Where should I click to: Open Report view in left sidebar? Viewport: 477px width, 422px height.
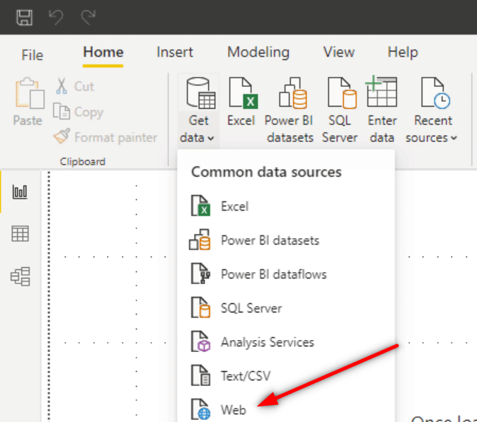click(x=20, y=192)
